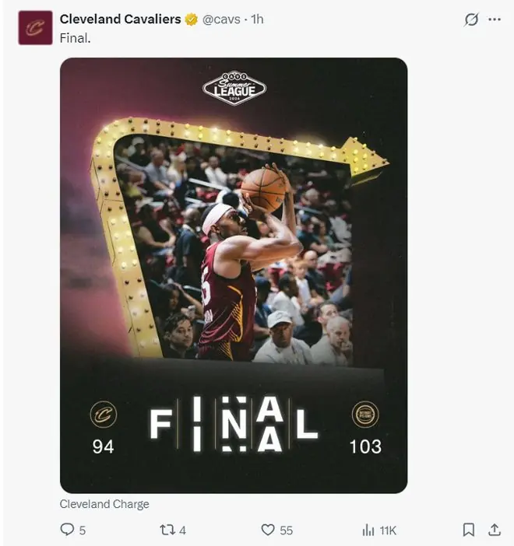Screen dimensions: 514x546
Task: Click the Pistons logo above 103
Action: (365, 415)
